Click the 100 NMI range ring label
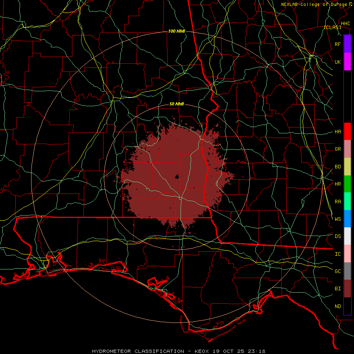This screenshot has width=354, height=354. coord(177,31)
